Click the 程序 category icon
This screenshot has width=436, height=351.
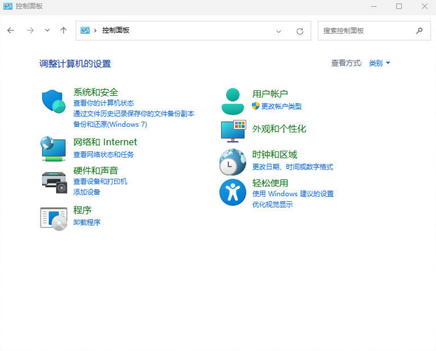tap(53, 218)
